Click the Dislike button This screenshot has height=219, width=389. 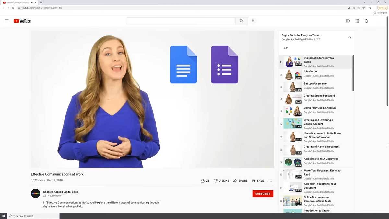pos(221,181)
